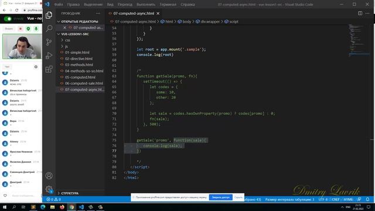Open the chat settings gear icon

36,67
